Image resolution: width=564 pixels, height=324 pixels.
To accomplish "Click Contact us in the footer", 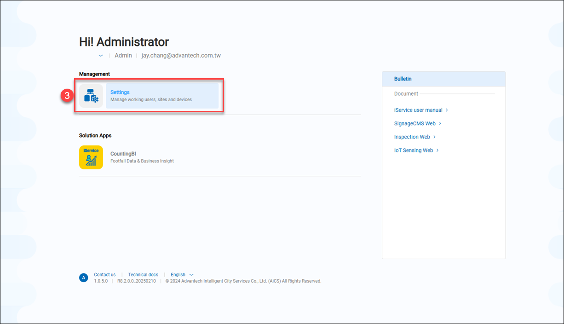I will (104, 274).
